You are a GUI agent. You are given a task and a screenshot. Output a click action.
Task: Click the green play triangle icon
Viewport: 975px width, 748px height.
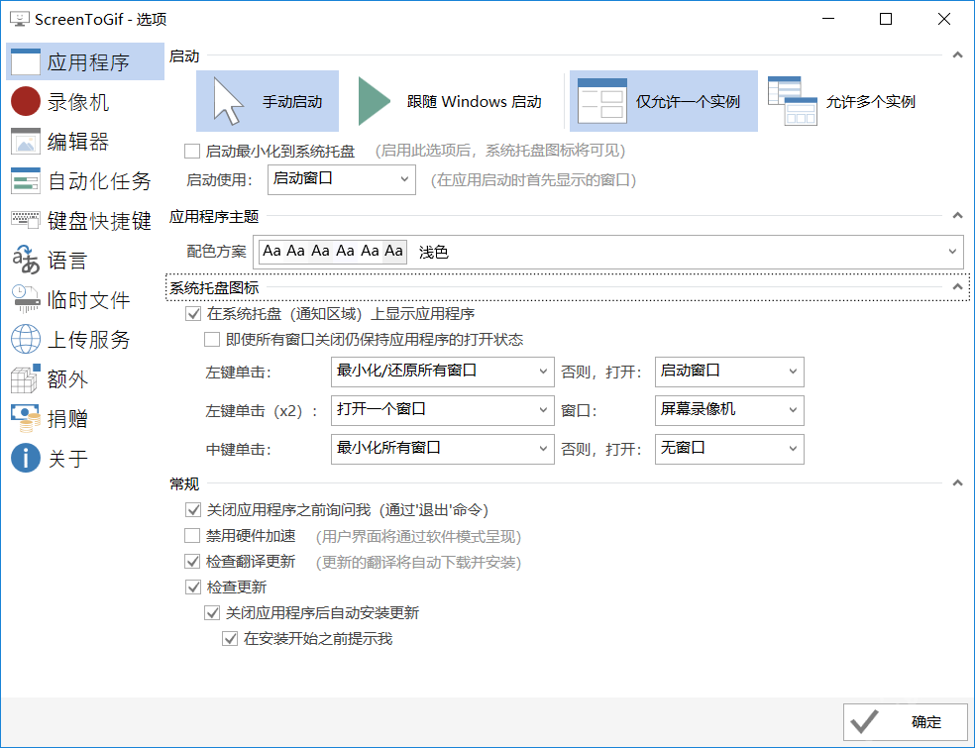point(375,101)
